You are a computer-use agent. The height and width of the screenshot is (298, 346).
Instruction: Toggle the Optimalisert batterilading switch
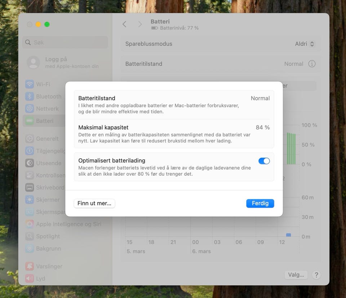coord(264,161)
